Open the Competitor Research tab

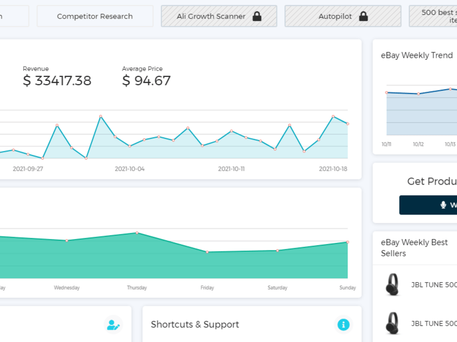[95, 16]
